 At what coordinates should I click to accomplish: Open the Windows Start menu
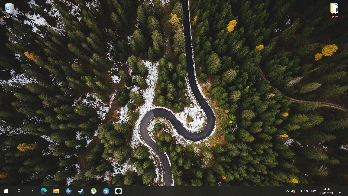point(6,191)
